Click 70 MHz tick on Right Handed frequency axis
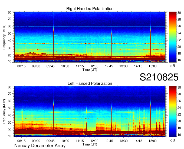Viewport: 184px width, 149px height. click(x=9, y=19)
